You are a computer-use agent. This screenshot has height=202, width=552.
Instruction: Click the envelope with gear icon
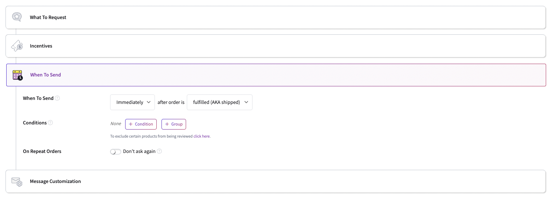click(17, 182)
